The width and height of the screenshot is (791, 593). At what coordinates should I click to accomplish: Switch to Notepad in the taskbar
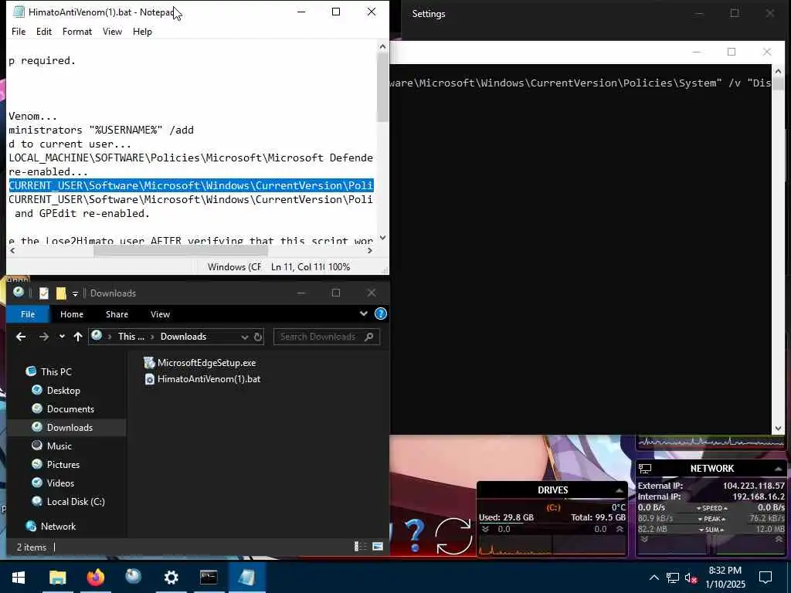[x=246, y=577]
